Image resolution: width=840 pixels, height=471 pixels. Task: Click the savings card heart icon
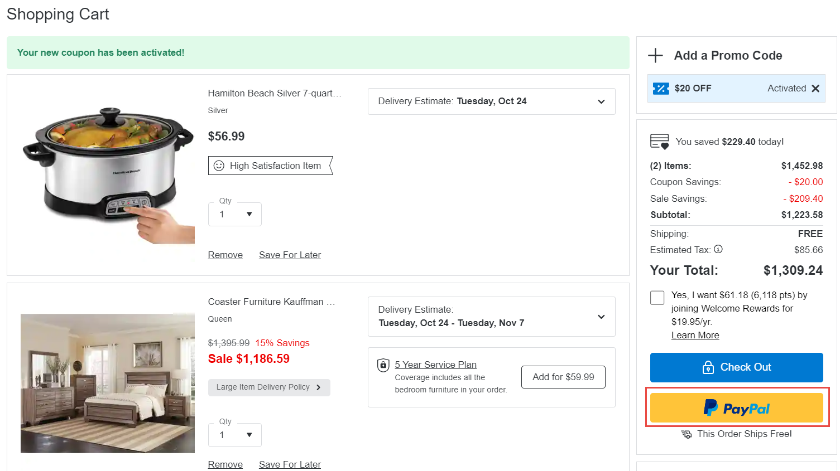[659, 142]
